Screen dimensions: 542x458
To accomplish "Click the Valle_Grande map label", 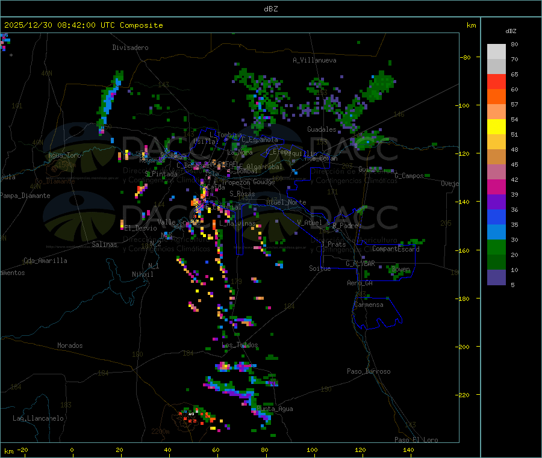I will tap(179, 222).
